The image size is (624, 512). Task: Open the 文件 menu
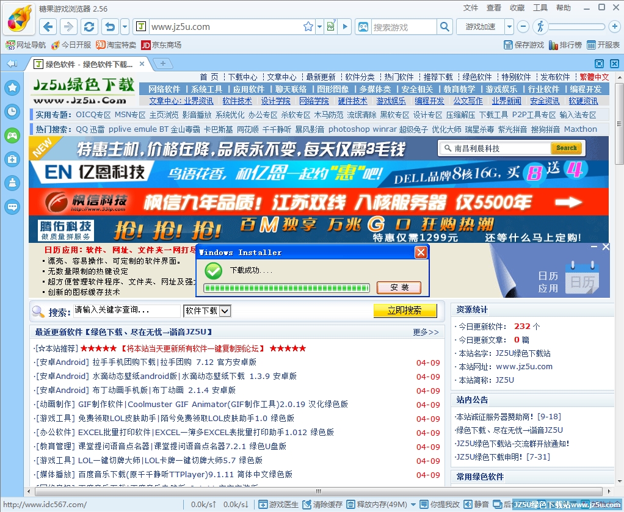(470, 8)
